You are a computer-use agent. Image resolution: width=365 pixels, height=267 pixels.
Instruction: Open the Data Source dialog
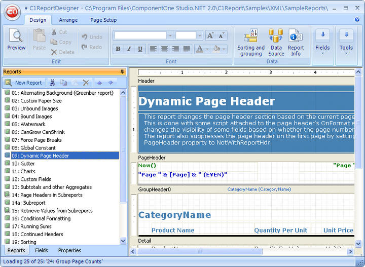point(276,42)
